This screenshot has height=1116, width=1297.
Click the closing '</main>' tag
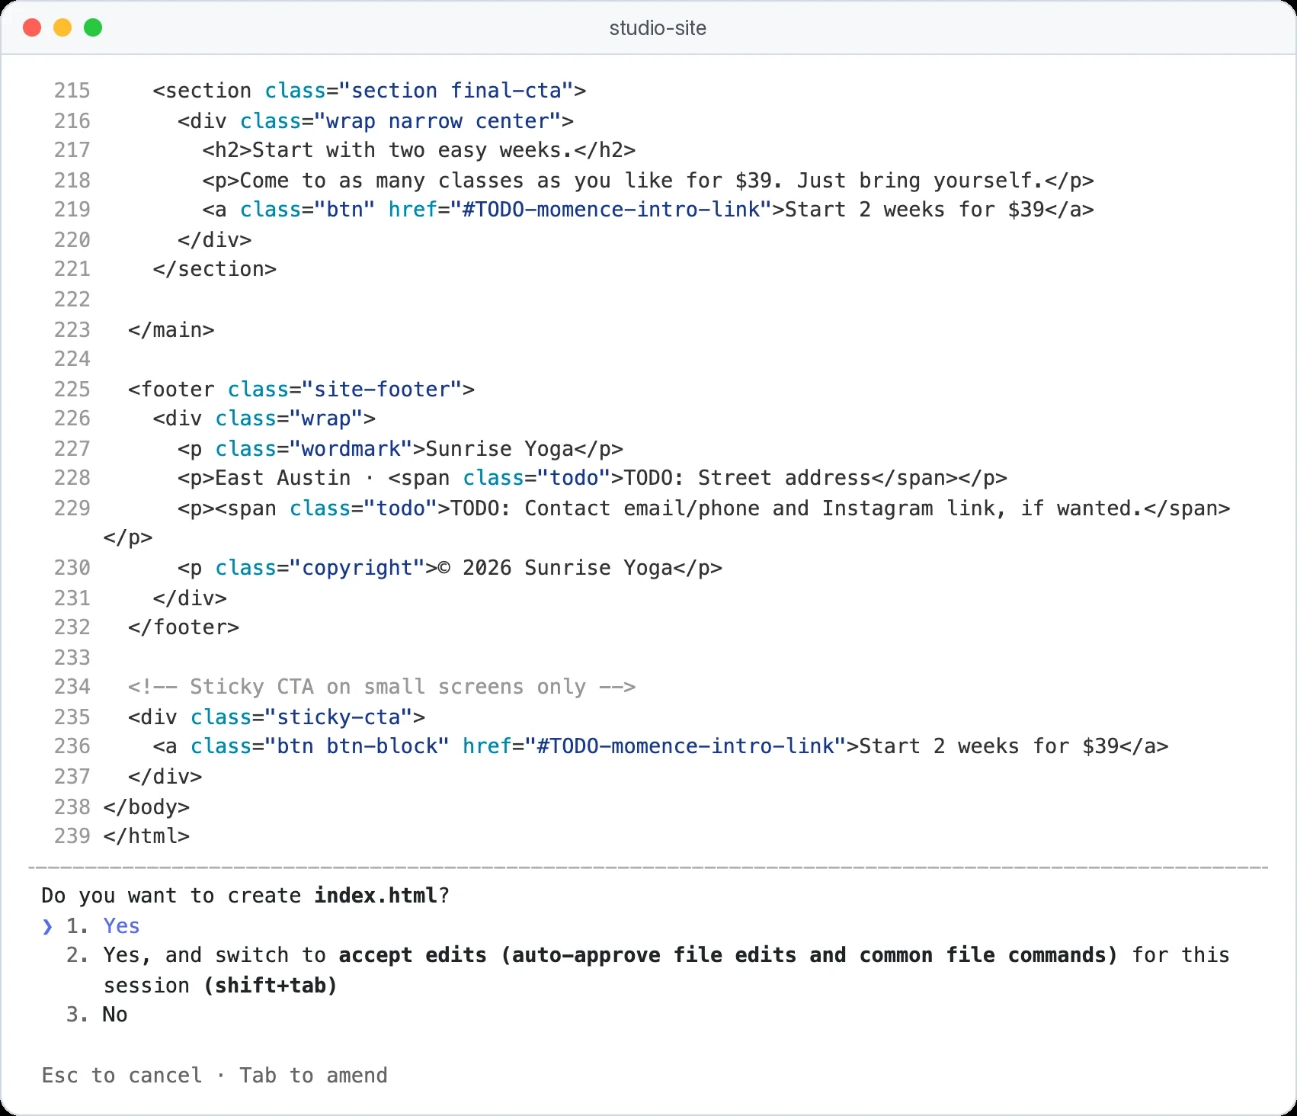171,330
